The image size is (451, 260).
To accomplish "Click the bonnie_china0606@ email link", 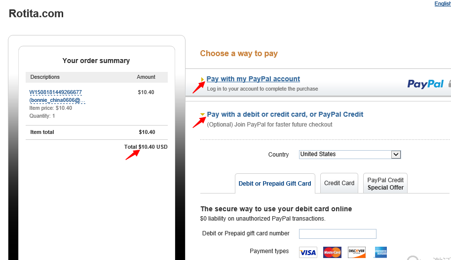I will point(57,100).
